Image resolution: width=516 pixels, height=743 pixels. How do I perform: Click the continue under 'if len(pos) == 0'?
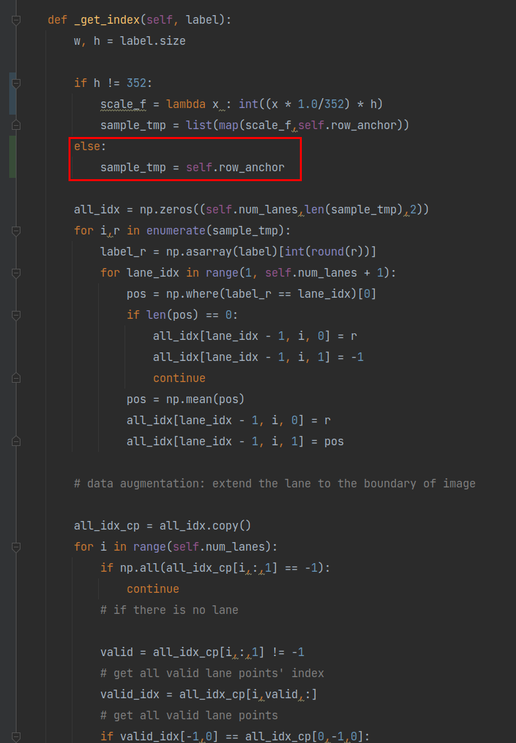(179, 378)
